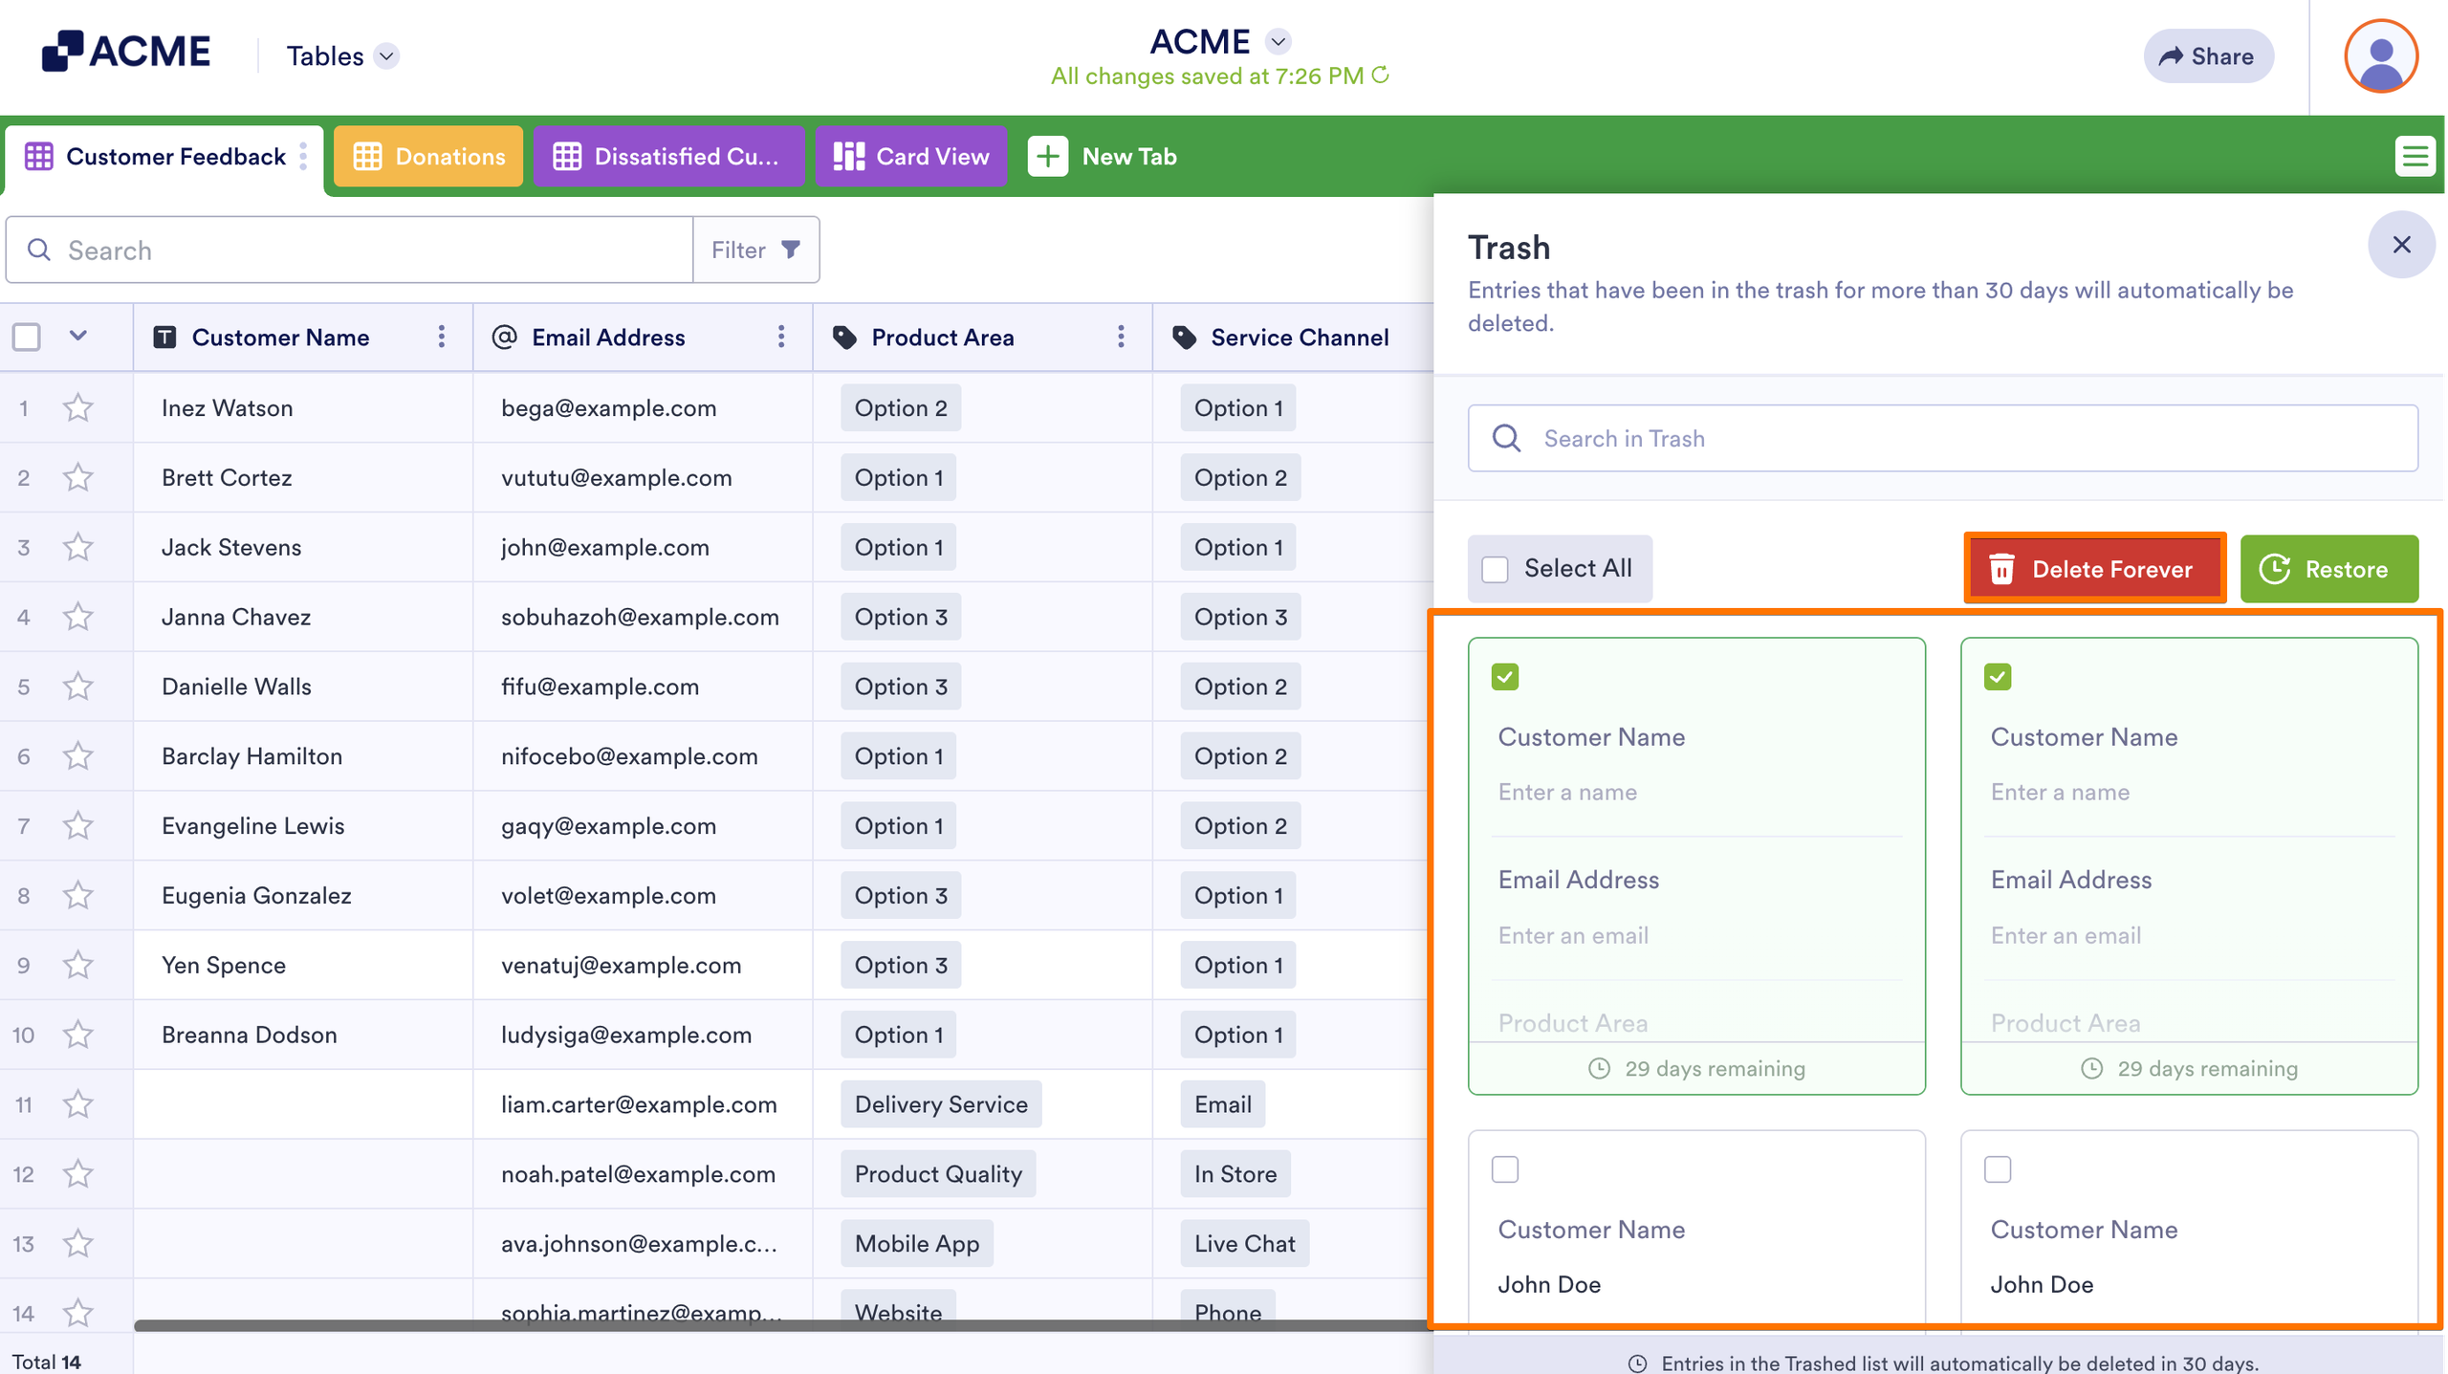This screenshot has width=2448, height=1374.
Task: Click the magnifier icon in Trash search
Action: click(x=1506, y=438)
